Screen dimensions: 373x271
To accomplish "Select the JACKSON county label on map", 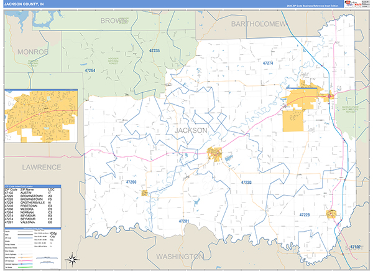I will [191, 130].
